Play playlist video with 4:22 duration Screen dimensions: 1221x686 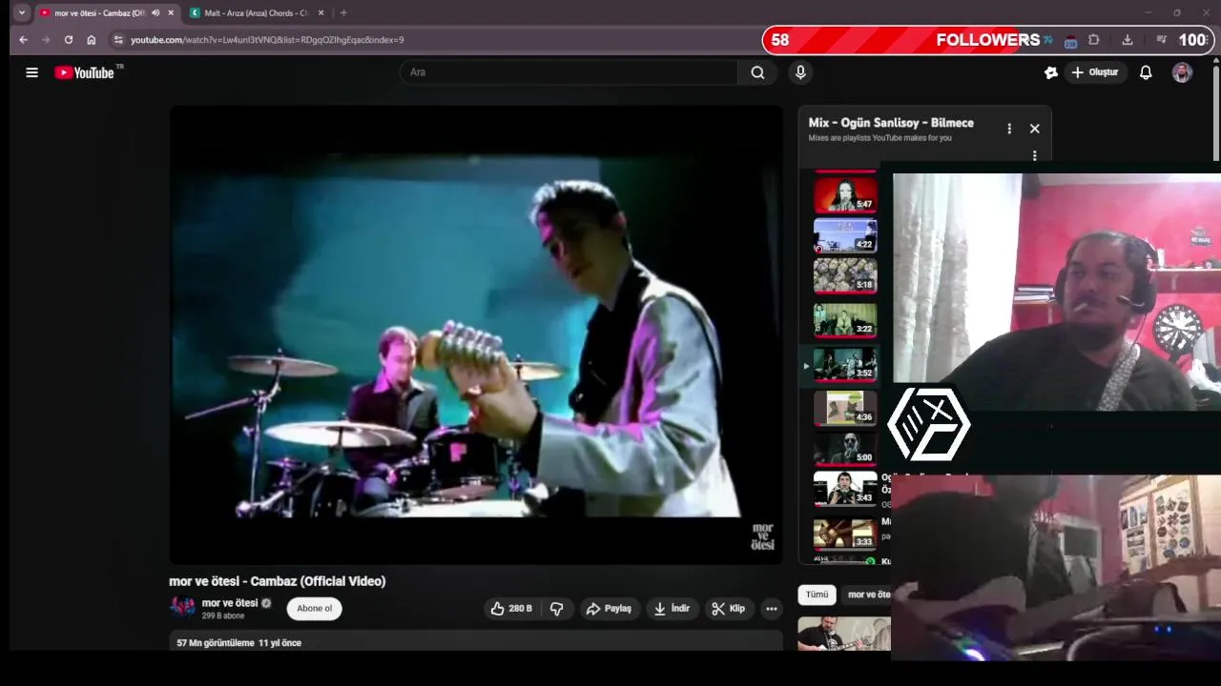tap(845, 235)
